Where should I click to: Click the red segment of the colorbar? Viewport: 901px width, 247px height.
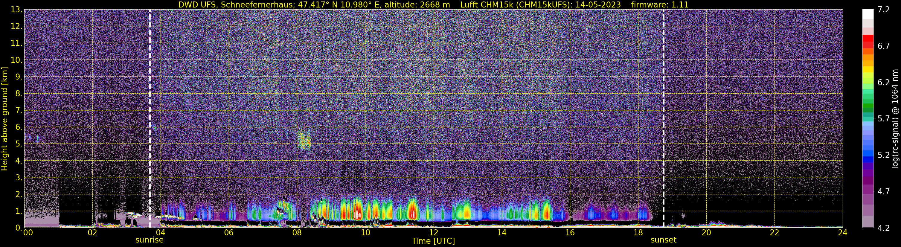coord(868,38)
